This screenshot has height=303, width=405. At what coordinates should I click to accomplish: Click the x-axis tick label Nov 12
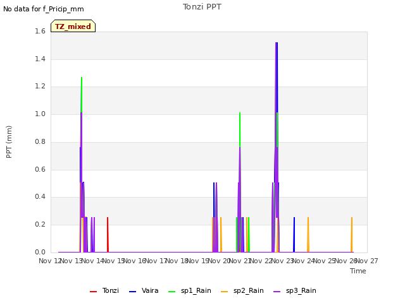point(49,261)
